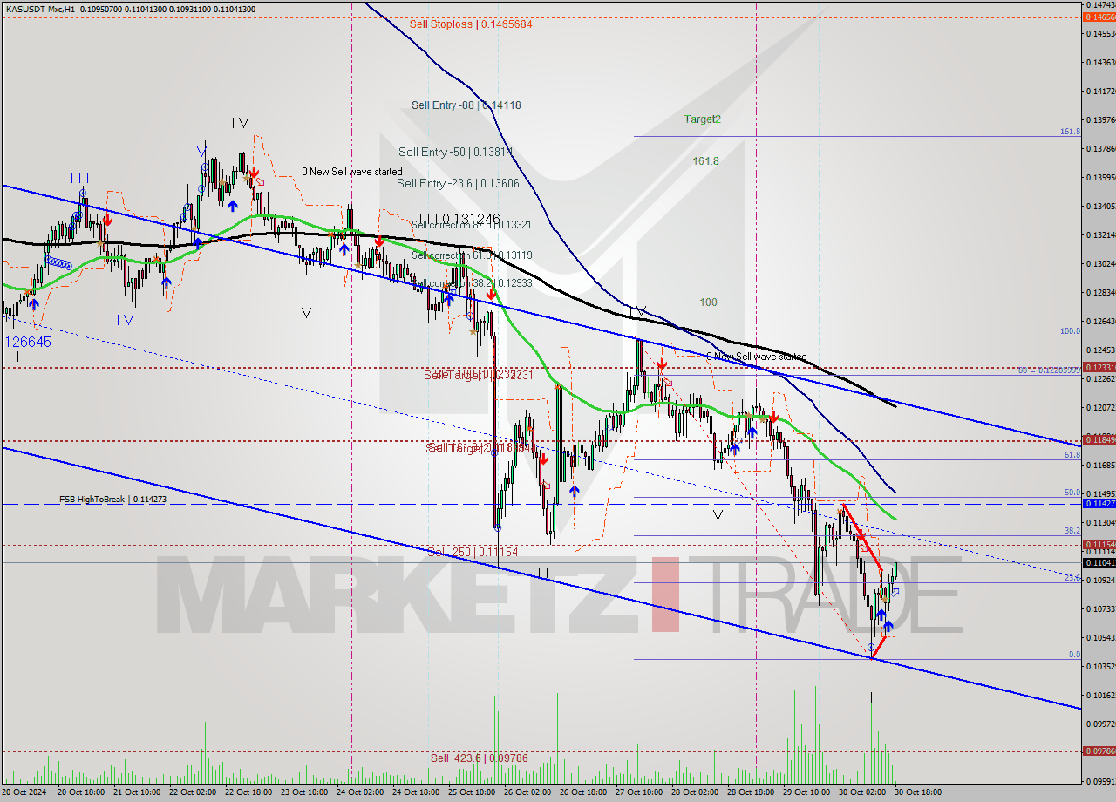This screenshot has height=802, width=1116.
Task: Click the 23.6 Fibonacci level label
Action: [1073, 577]
